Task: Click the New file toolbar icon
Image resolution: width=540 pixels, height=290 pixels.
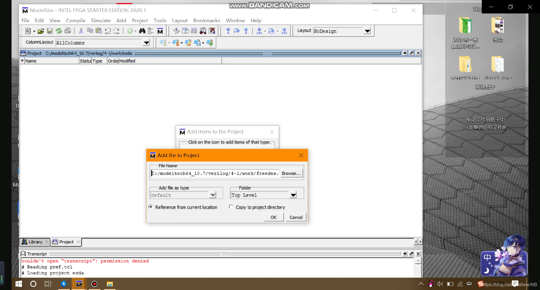Action: [28, 31]
